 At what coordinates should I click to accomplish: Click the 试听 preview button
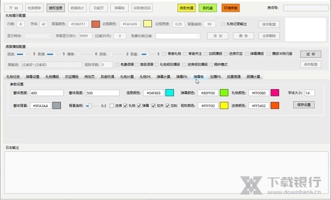pos(311,54)
